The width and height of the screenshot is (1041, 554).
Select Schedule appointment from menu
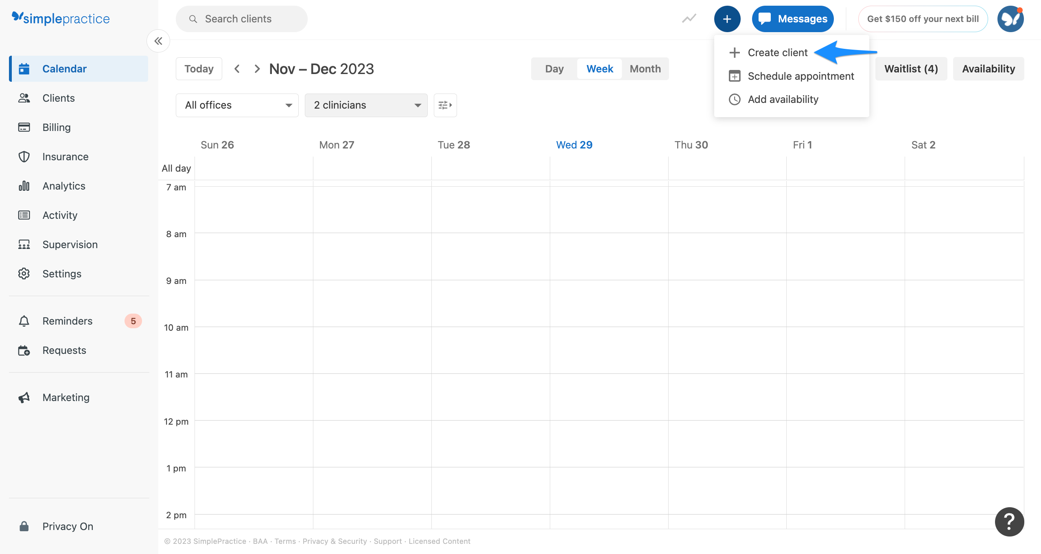point(792,76)
